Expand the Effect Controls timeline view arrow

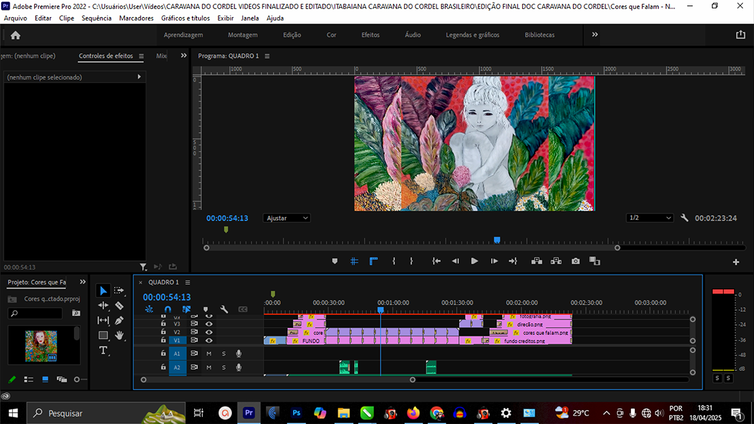point(139,77)
